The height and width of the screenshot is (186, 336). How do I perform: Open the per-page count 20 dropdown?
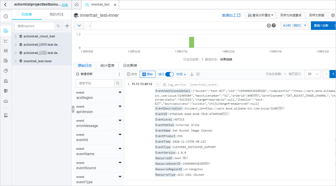pyautogui.click(x=313, y=74)
